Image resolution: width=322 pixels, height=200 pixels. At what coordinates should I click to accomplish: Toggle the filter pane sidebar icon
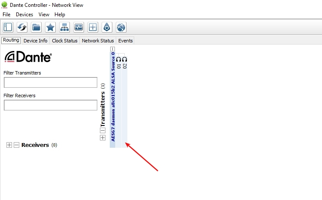point(8,27)
